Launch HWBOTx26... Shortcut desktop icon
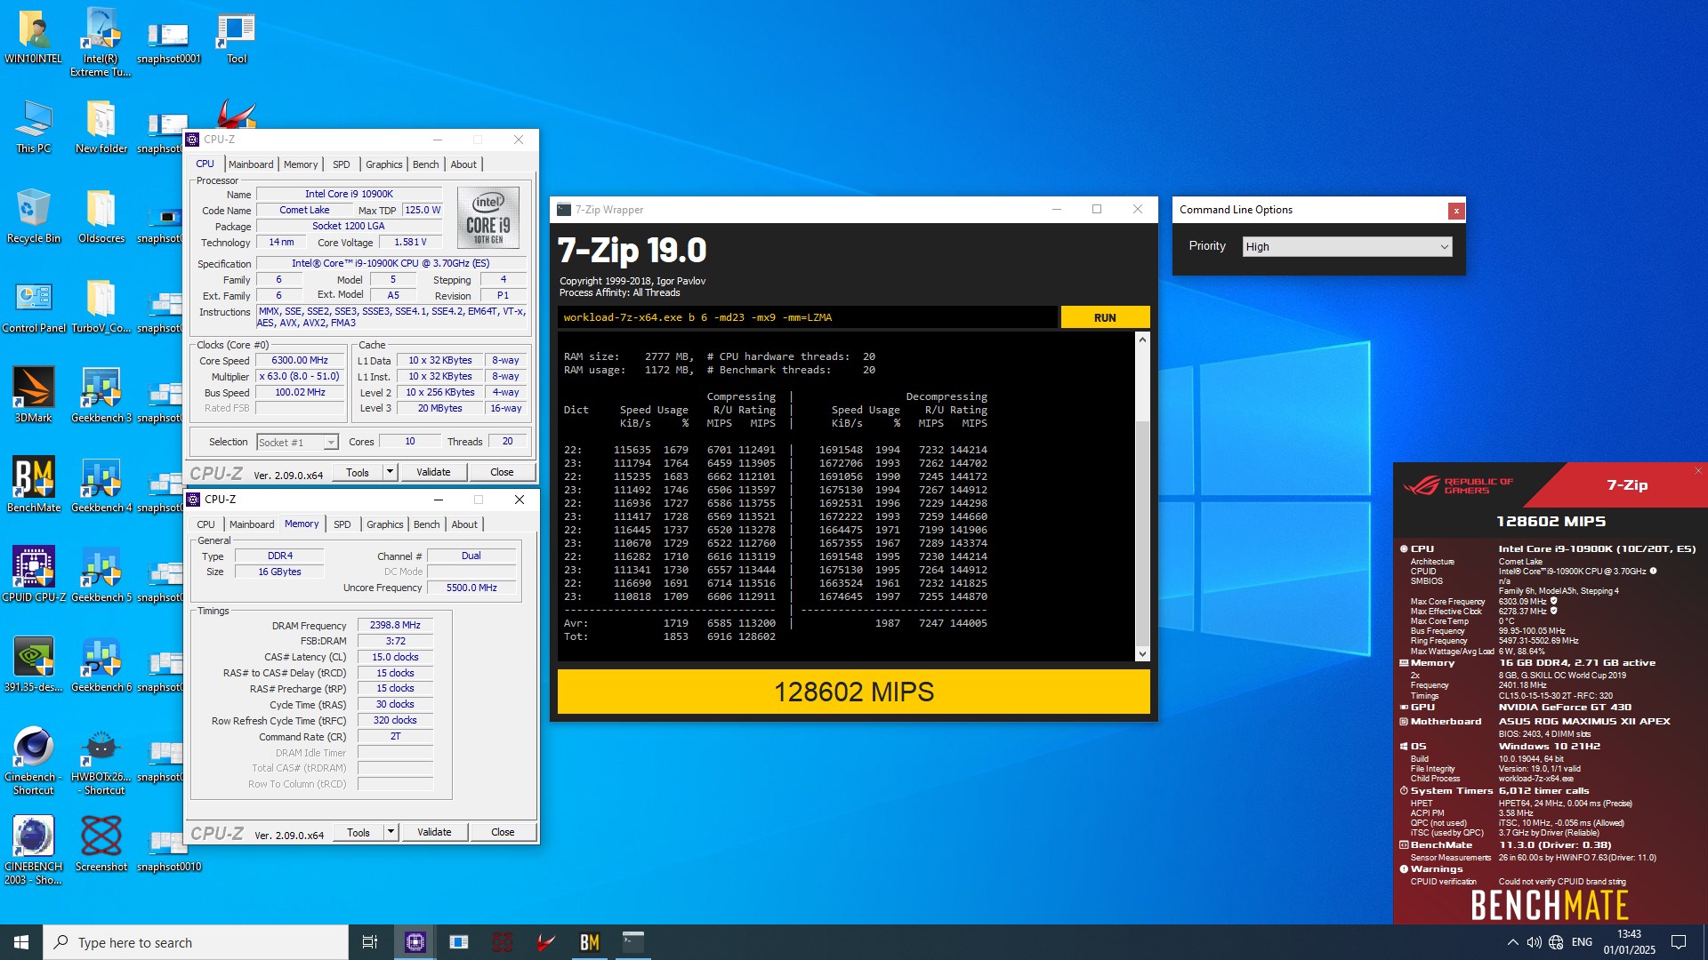This screenshot has width=1708, height=960. click(x=101, y=762)
